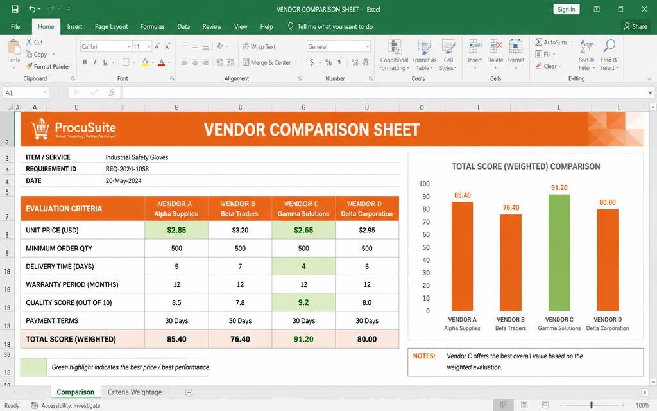Image resolution: width=657 pixels, height=411 pixels.
Task: Select the Vendor C green chart bar
Action: coord(559,252)
